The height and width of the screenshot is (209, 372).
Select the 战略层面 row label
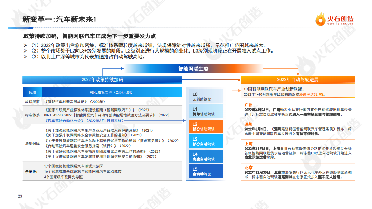[x=32, y=102]
